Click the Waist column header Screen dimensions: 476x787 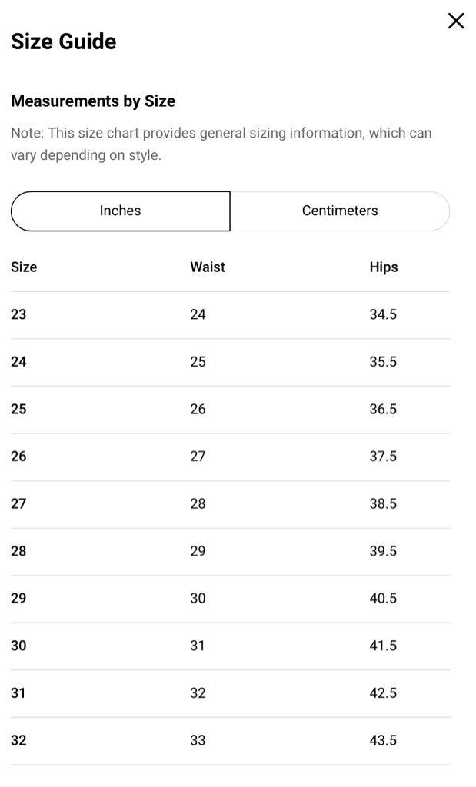(x=208, y=267)
